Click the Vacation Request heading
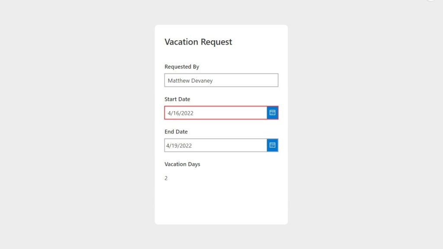The image size is (443, 249). (x=198, y=42)
